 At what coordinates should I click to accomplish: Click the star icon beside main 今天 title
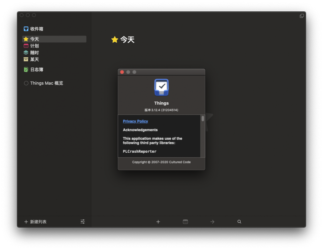(x=115, y=39)
